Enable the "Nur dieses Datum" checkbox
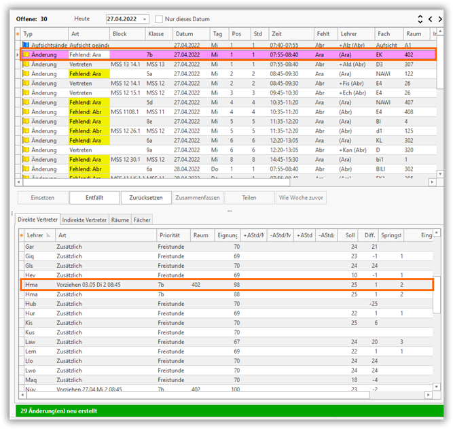Viewport: 453px width, 429px height. click(x=159, y=19)
